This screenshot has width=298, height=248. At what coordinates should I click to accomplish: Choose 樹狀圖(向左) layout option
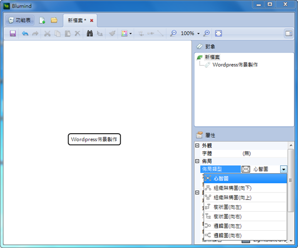245,207
